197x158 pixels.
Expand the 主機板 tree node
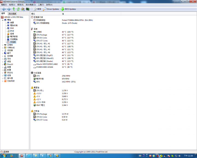(2, 45)
